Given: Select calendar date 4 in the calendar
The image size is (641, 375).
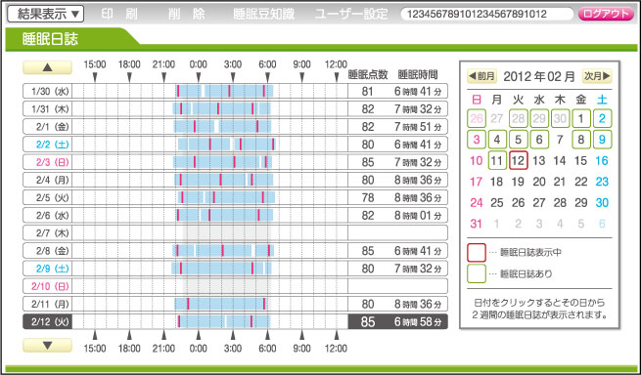Looking at the screenshot, I should (x=497, y=140).
